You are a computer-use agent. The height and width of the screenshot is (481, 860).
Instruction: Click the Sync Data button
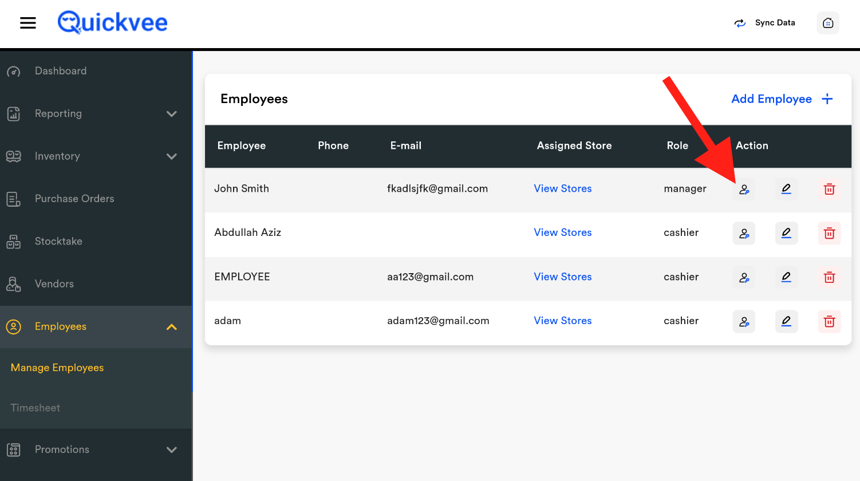click(x=765, y=23)
